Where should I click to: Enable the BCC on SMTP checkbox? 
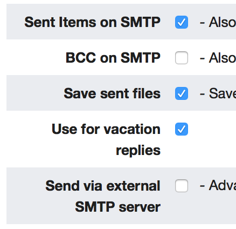pyautogui.click(x=182, y=58)
